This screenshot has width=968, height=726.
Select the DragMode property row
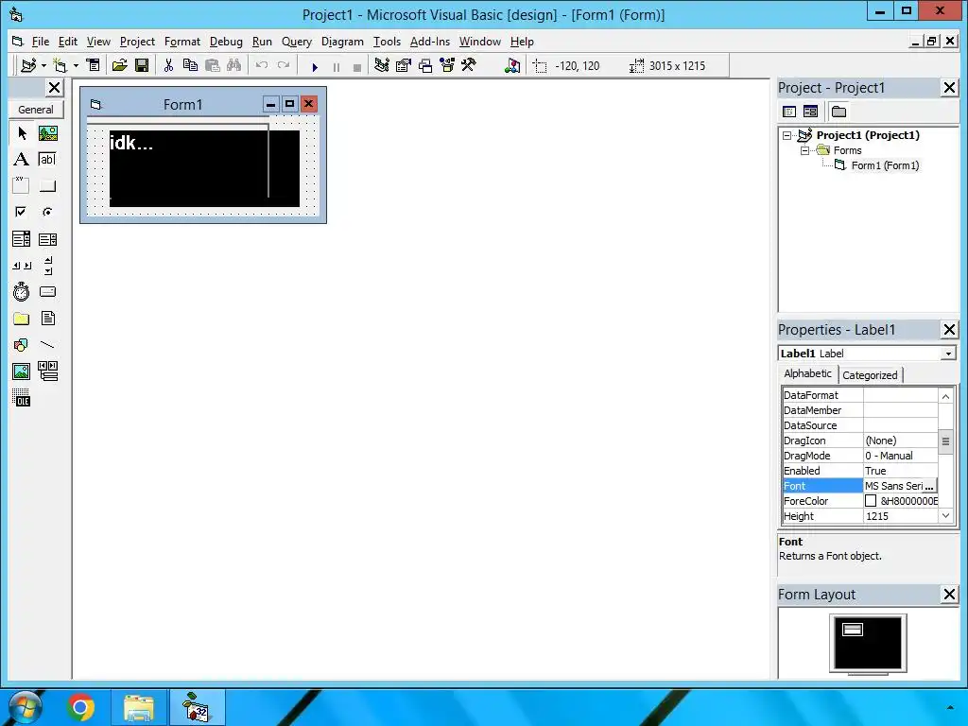(860, 456)
